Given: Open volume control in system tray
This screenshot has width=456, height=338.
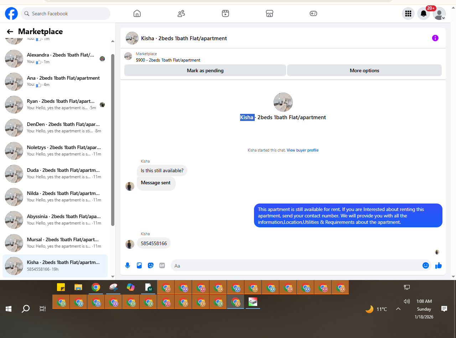Looking at the screenshot, I should (407, 301).
